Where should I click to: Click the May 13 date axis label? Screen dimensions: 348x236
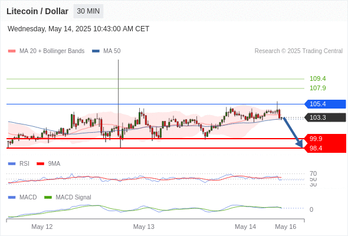pos(143,227)
